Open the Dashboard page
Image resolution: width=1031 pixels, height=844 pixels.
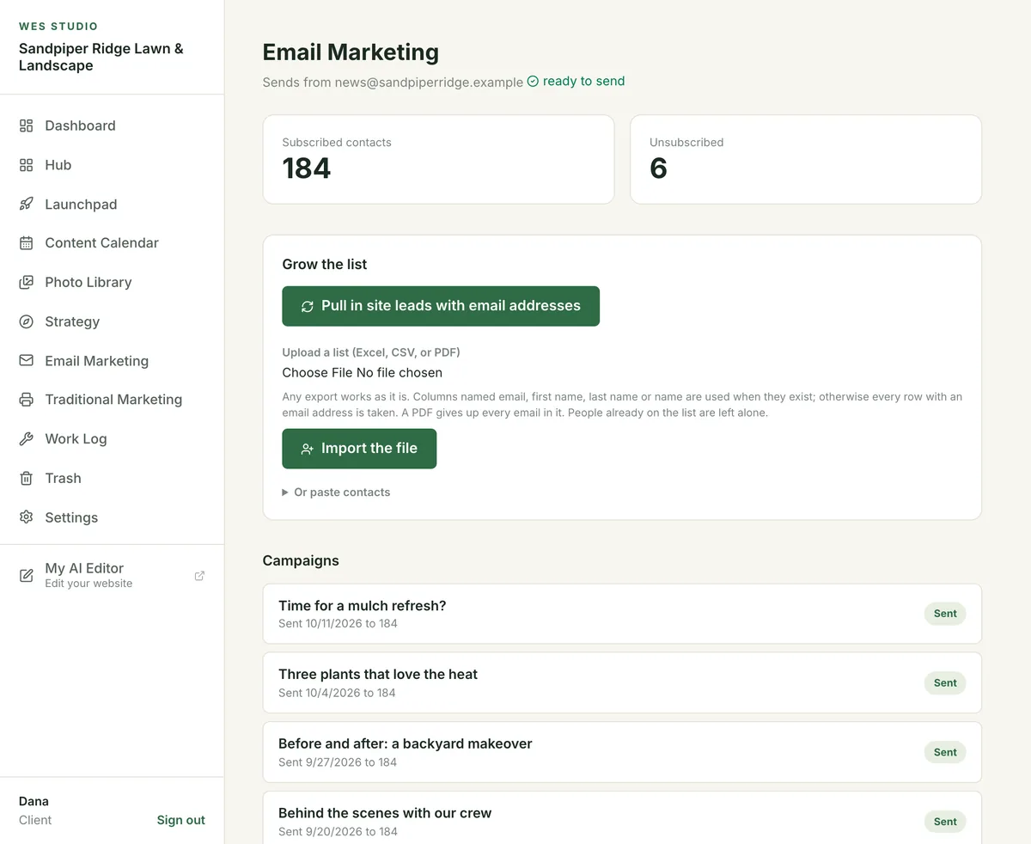click(x=112, y=125)
